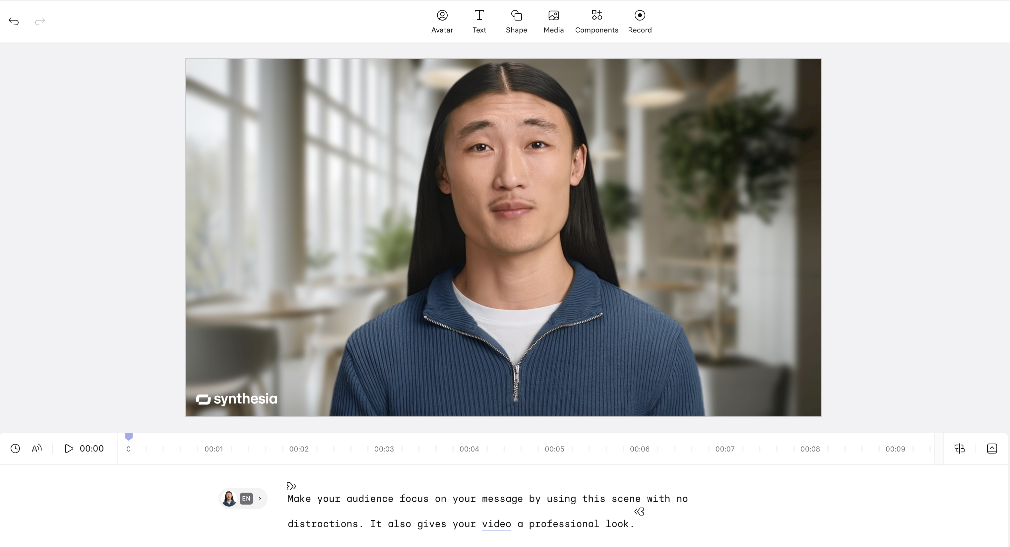
Task: Add a Text element
Action: coord(479,21)
